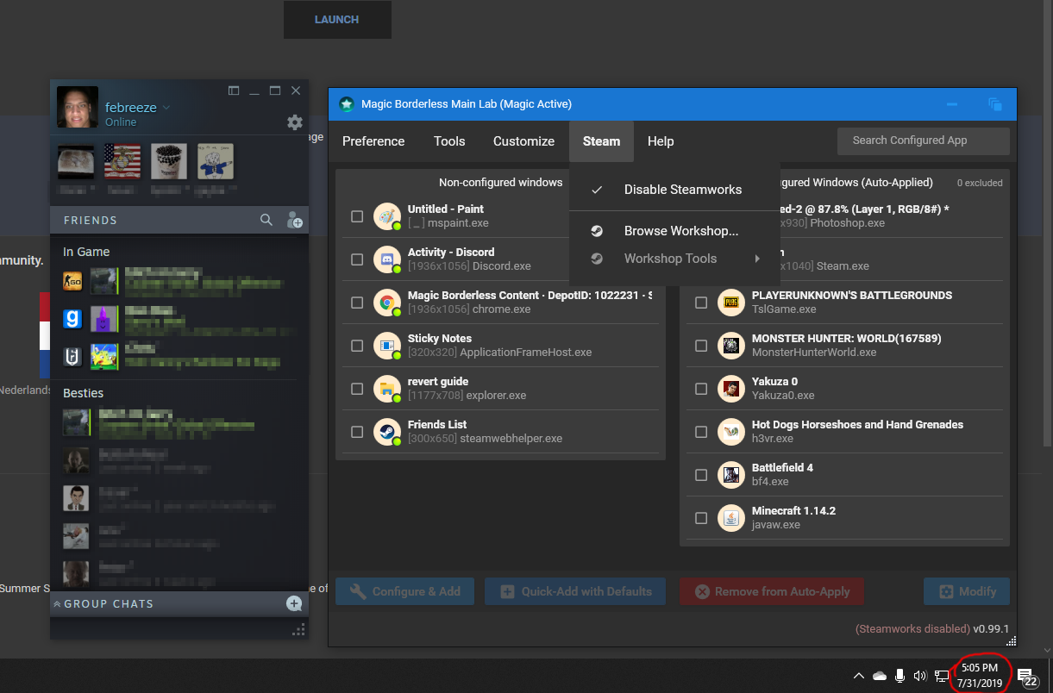
Task: Click the Modify button
Action: tap(967, 591)
